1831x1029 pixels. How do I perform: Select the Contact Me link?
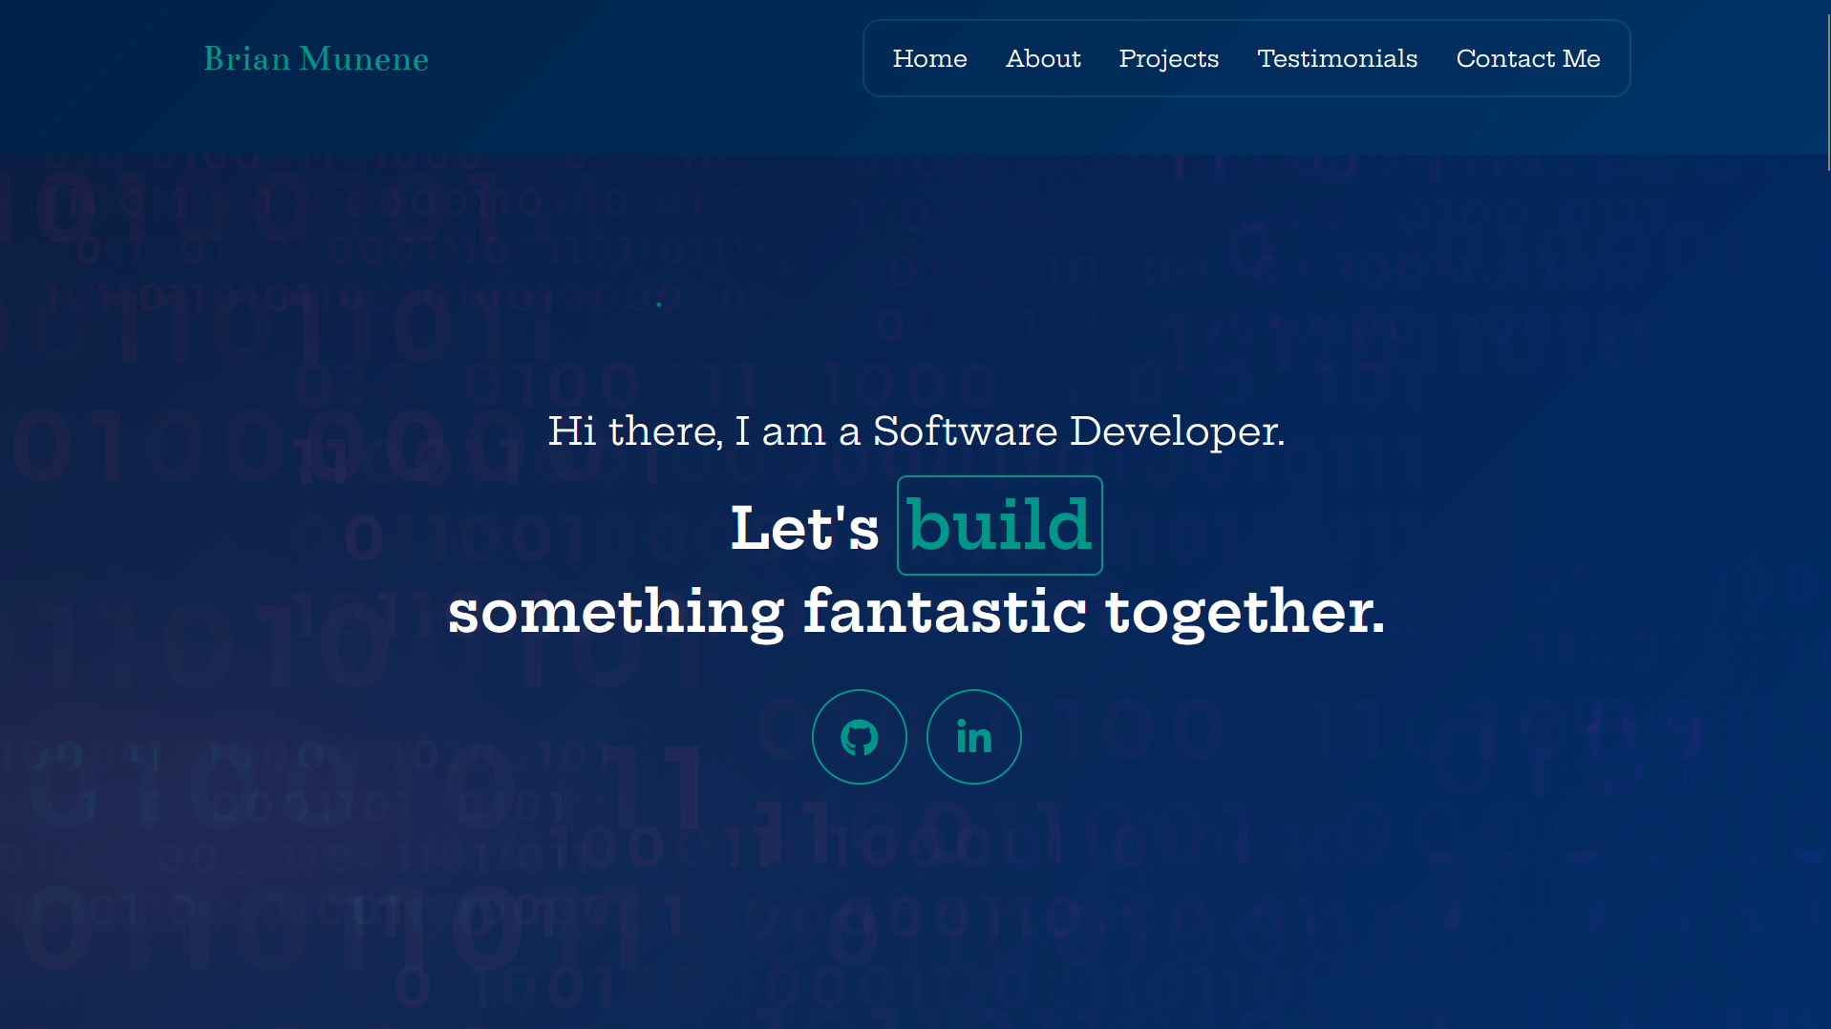pos(1527,59)
